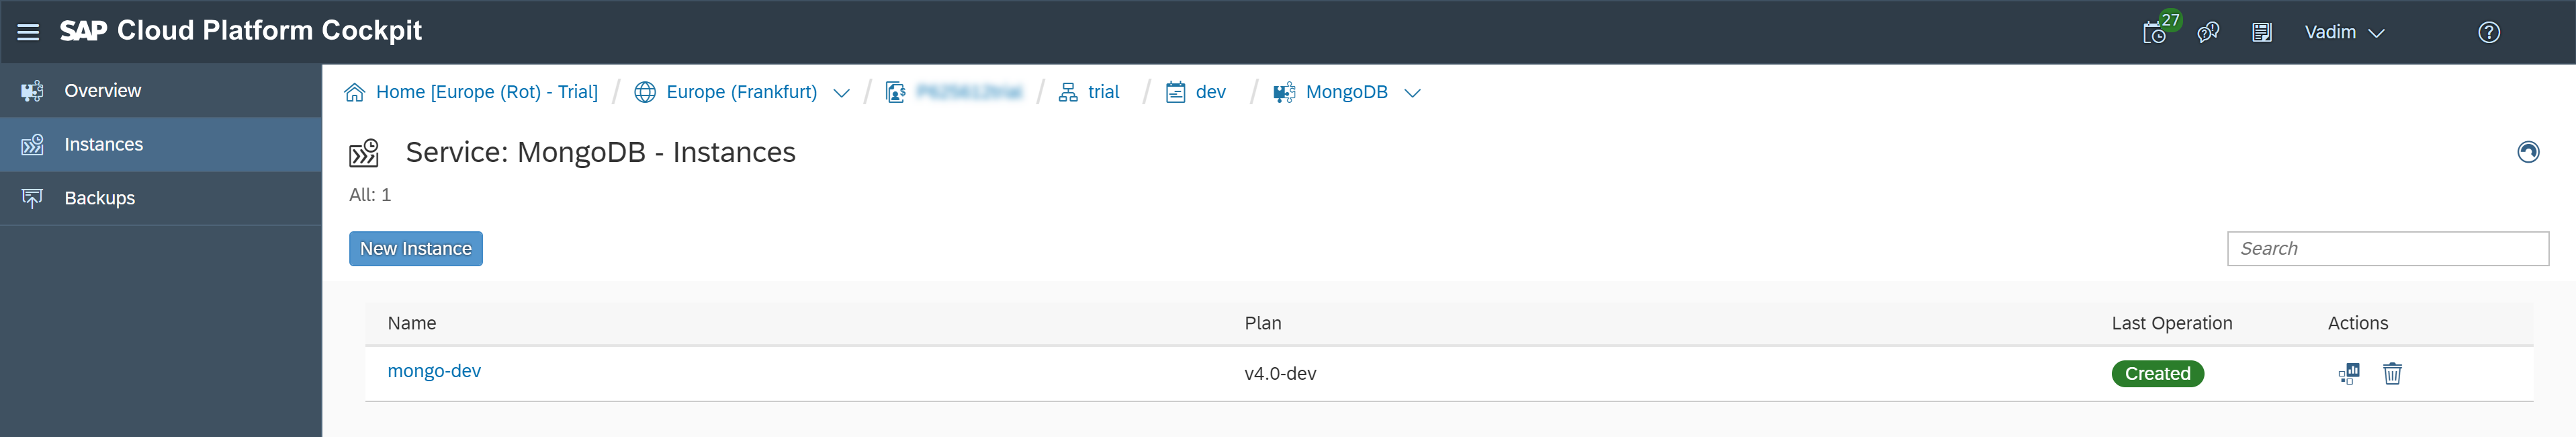Viewport: 2576px width, 437px height.
Task: Navigate to the dev space breadcrumb
Action: point(1210,92)
